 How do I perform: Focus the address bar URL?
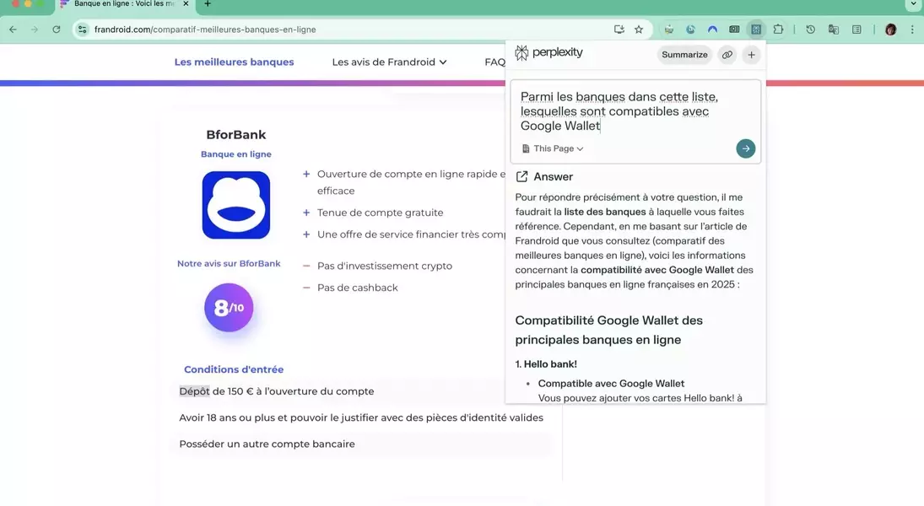(205, 30)
